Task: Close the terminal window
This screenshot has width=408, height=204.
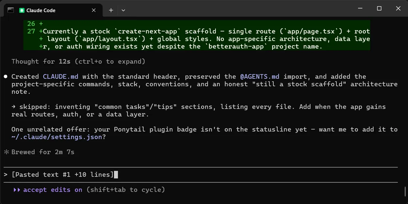Action: coord(398,9)
